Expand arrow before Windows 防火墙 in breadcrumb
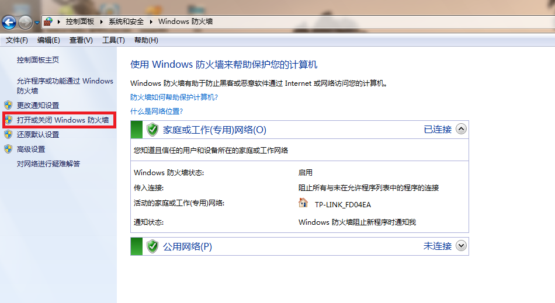Viewport: 555px width, 303px height. (151, 22)
